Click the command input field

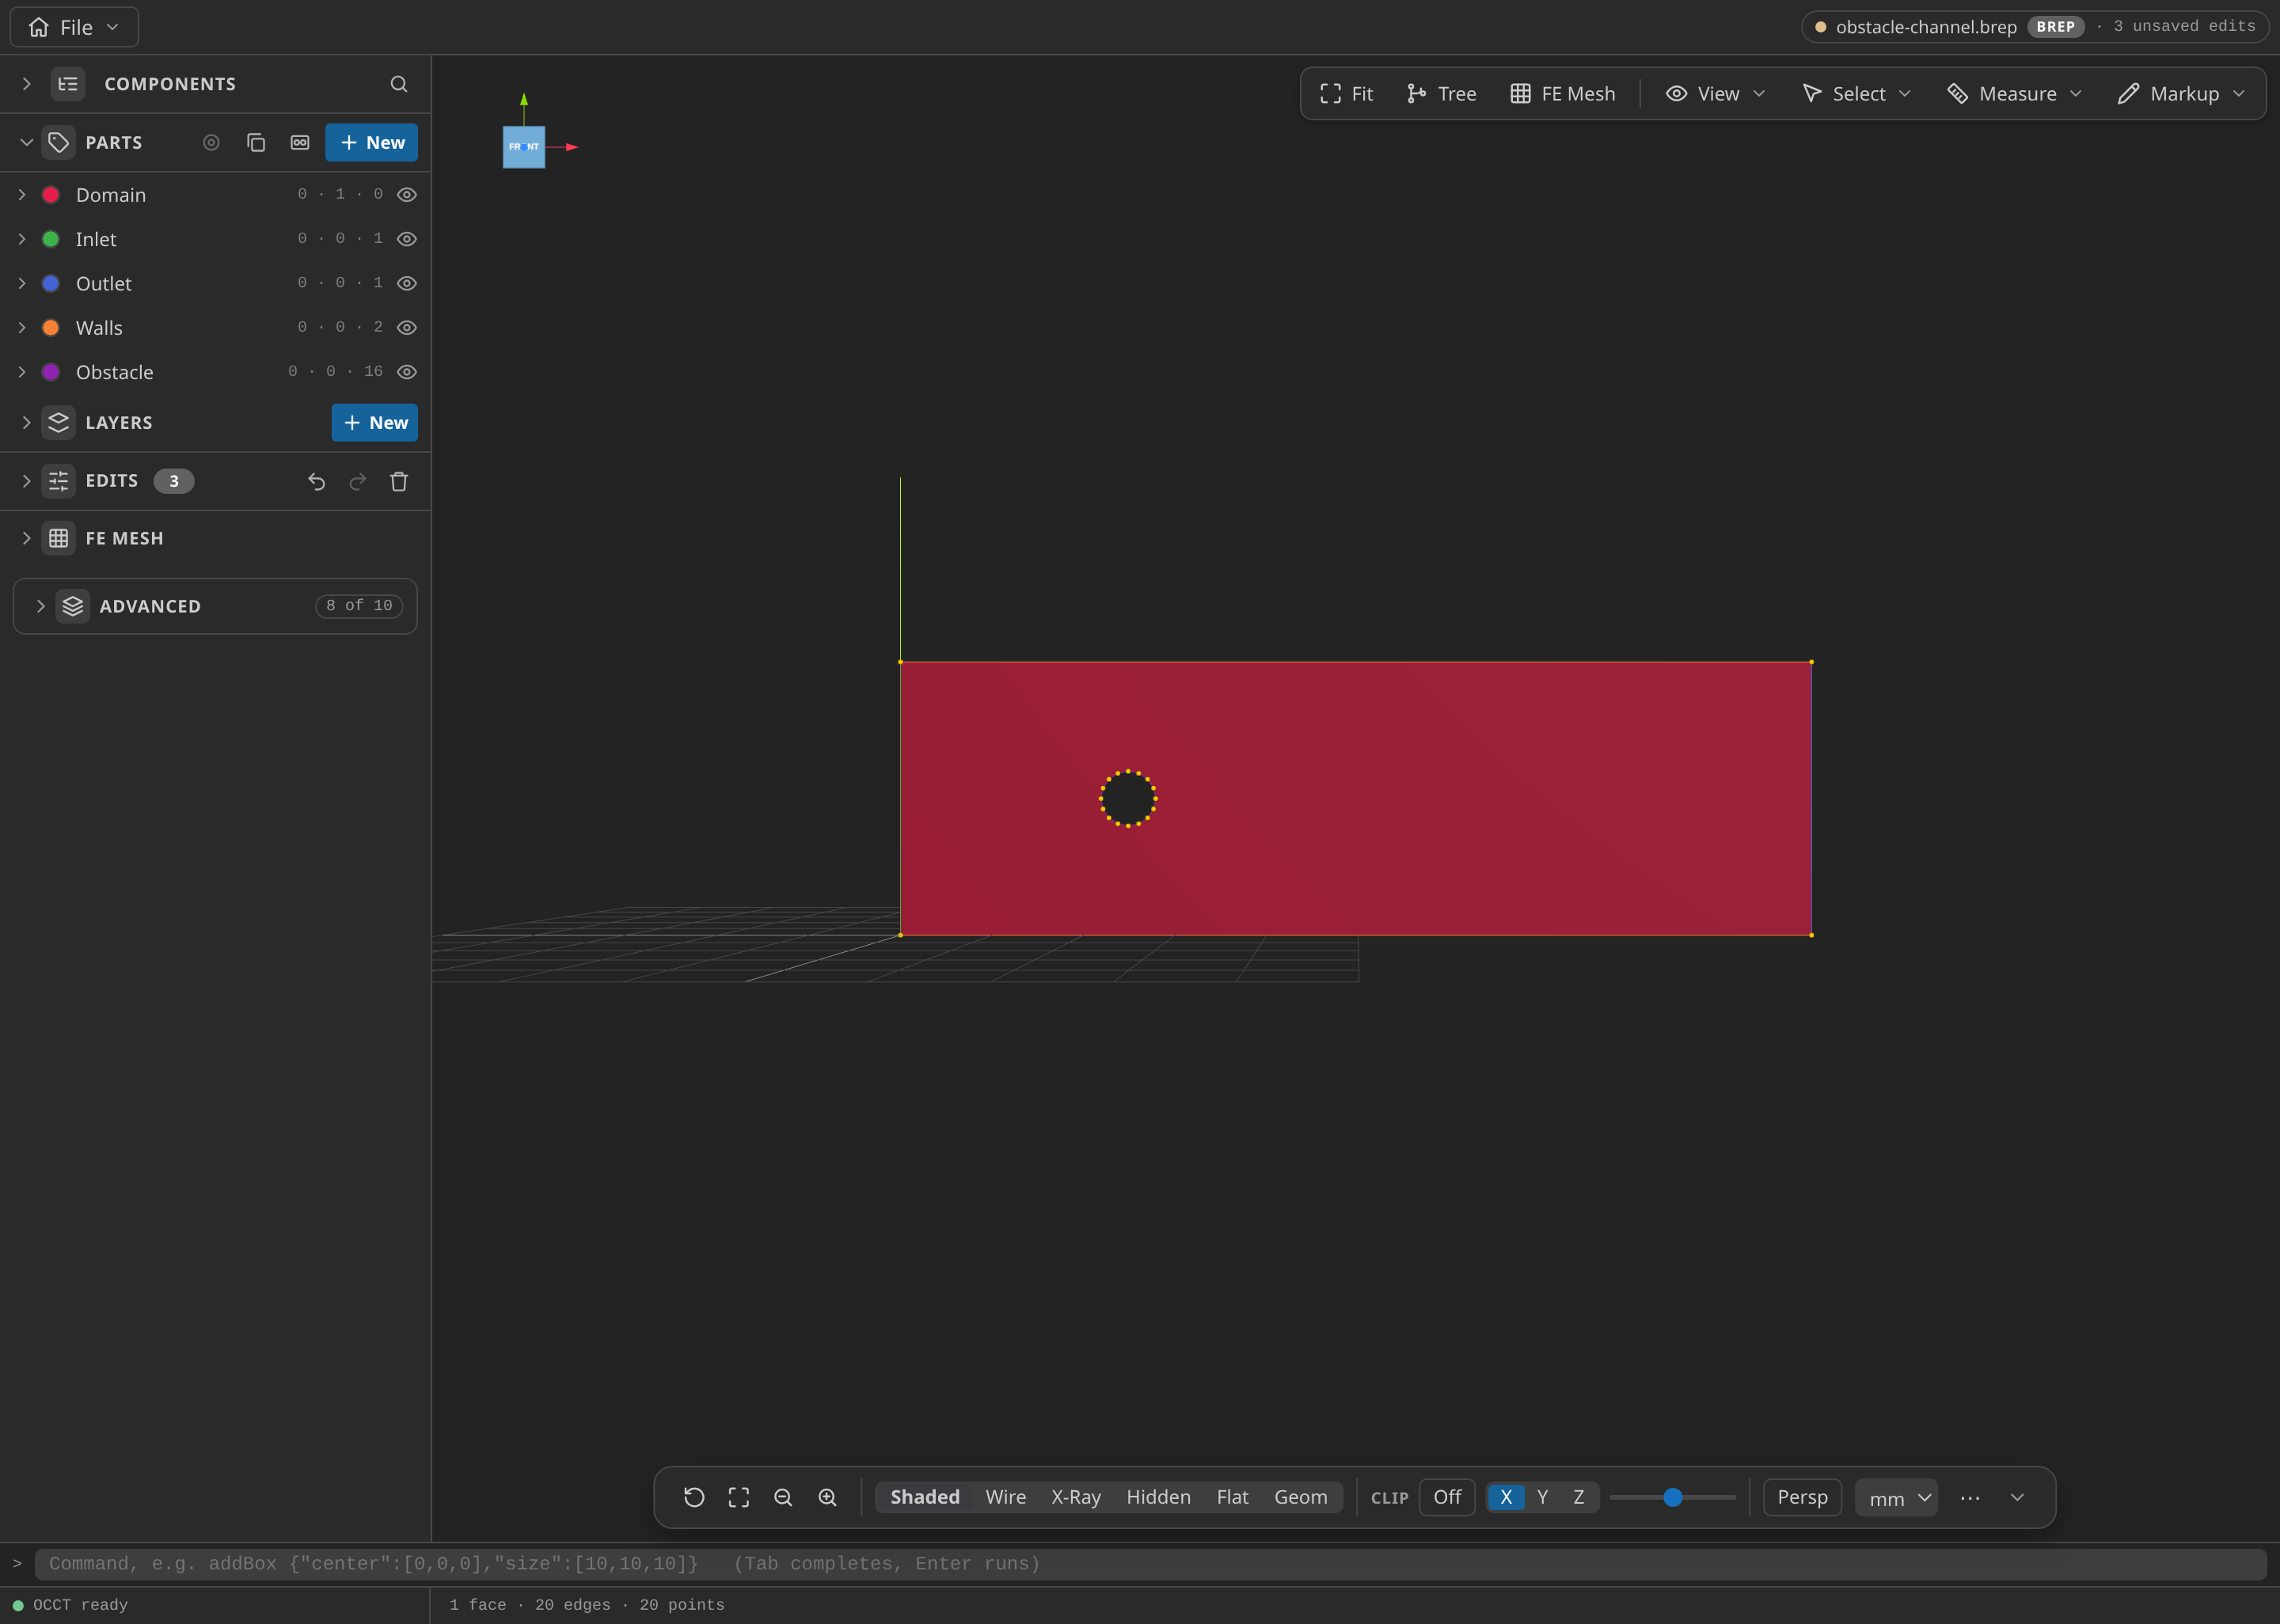(x=1150, y=1564)
